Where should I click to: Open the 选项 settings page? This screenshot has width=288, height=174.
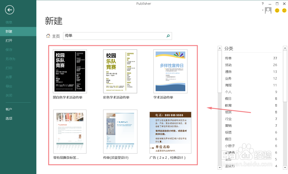[x=9, y=118]
